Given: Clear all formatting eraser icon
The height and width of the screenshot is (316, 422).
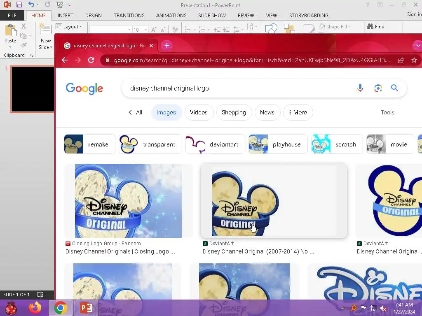Looking at the screenshot, I should pyautogui.click(x=175, y=30).
